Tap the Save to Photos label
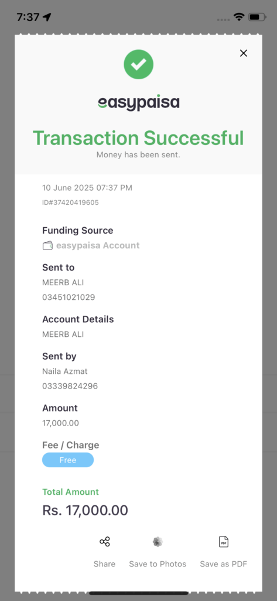 point(158,564)
